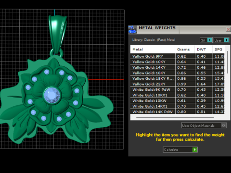Click the 0.64 DWT value for 22KY
The height and width of the screenshot is (173, 231).
[x=204, y=84]
